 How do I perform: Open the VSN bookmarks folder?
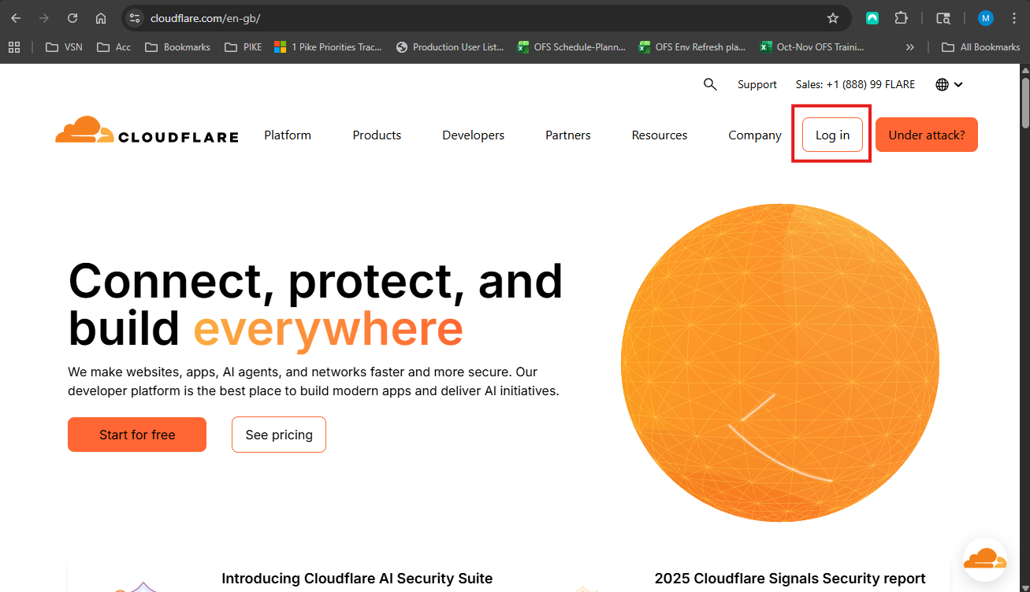pyautogui.click(x=65, y=47)
